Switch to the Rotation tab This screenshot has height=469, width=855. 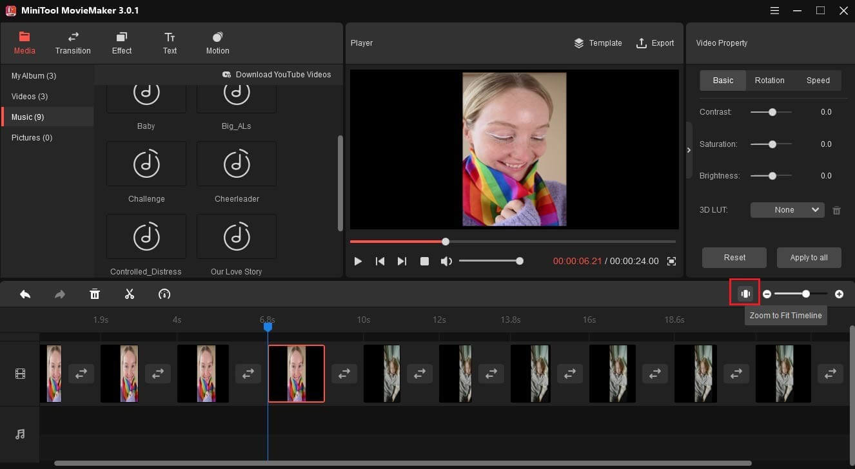point(769,80)
